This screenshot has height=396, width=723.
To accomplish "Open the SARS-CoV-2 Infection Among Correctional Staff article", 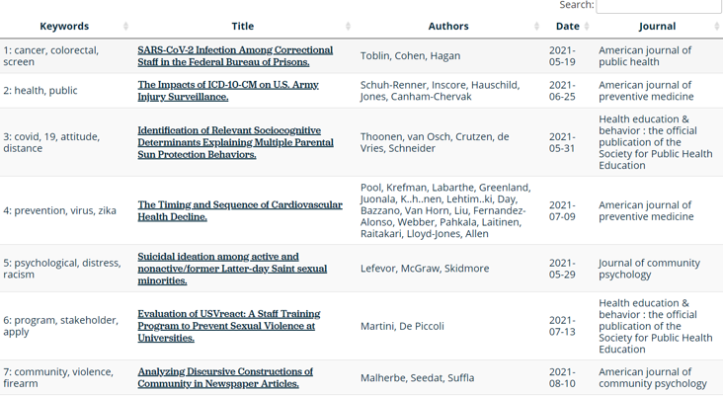I will tap(235, 56).
